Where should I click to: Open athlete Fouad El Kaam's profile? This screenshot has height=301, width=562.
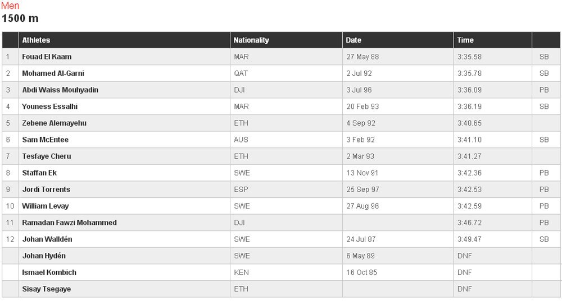47,57
